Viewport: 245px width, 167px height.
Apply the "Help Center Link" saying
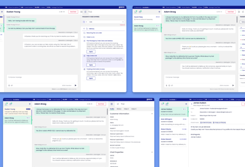(91, 65)
